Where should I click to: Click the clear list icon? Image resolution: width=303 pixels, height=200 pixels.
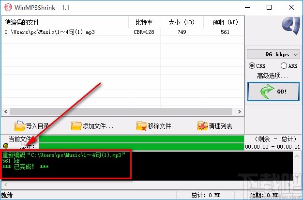202,126
